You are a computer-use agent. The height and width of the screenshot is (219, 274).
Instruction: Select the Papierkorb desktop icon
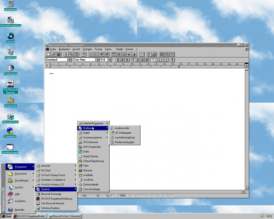pos(11,54)
